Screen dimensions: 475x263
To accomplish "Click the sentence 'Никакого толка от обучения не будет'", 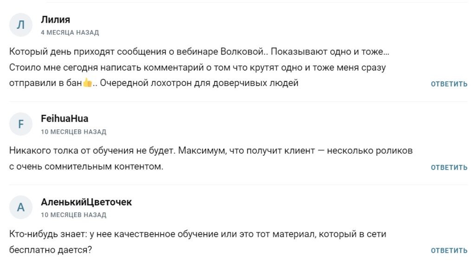I will pos(92,151).
